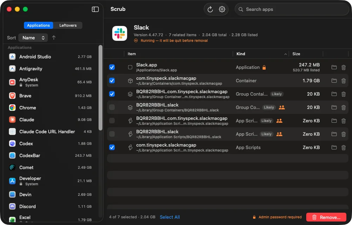Reveal BQR82RBBHL.slack Group Container folder
Image resolution: width=352 pixels, height=225 pixels.
point(334,107)
